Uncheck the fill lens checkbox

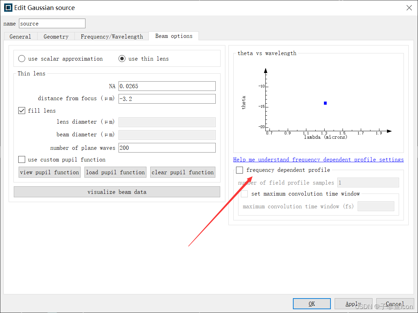[22, 111]
